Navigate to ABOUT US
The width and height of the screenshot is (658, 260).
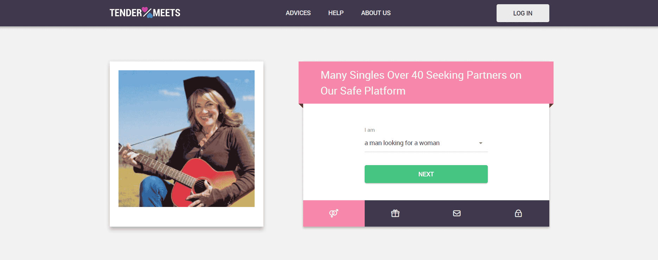(x=376, y=13)
